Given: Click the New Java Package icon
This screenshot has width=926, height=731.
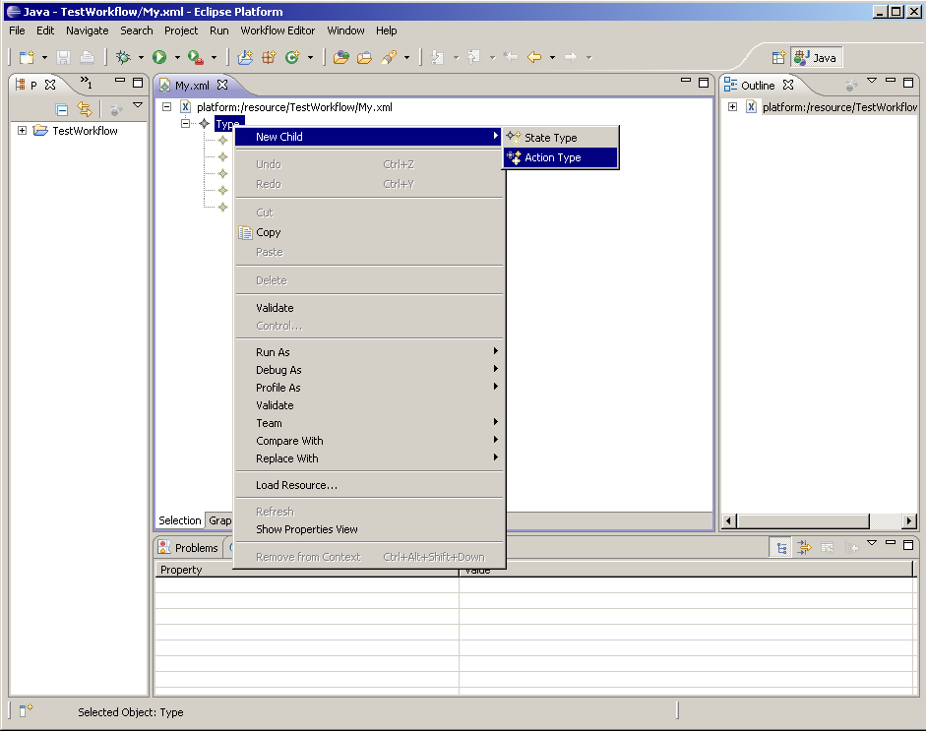Looking at the screenshot, I should [269, 58].
